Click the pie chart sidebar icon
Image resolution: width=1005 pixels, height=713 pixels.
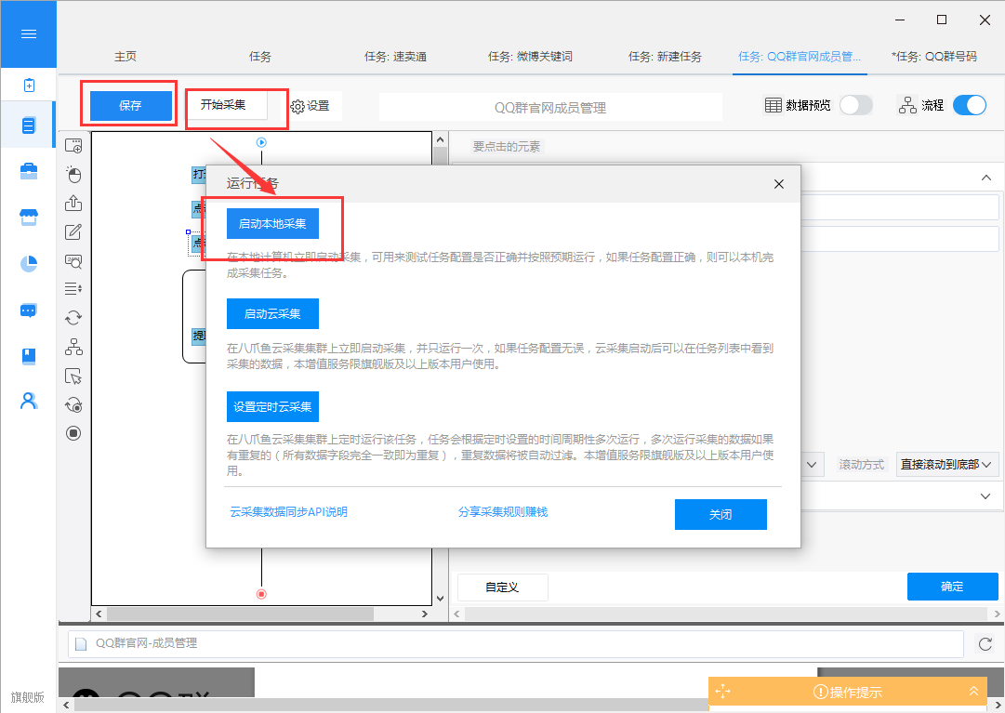coord(28,263)
